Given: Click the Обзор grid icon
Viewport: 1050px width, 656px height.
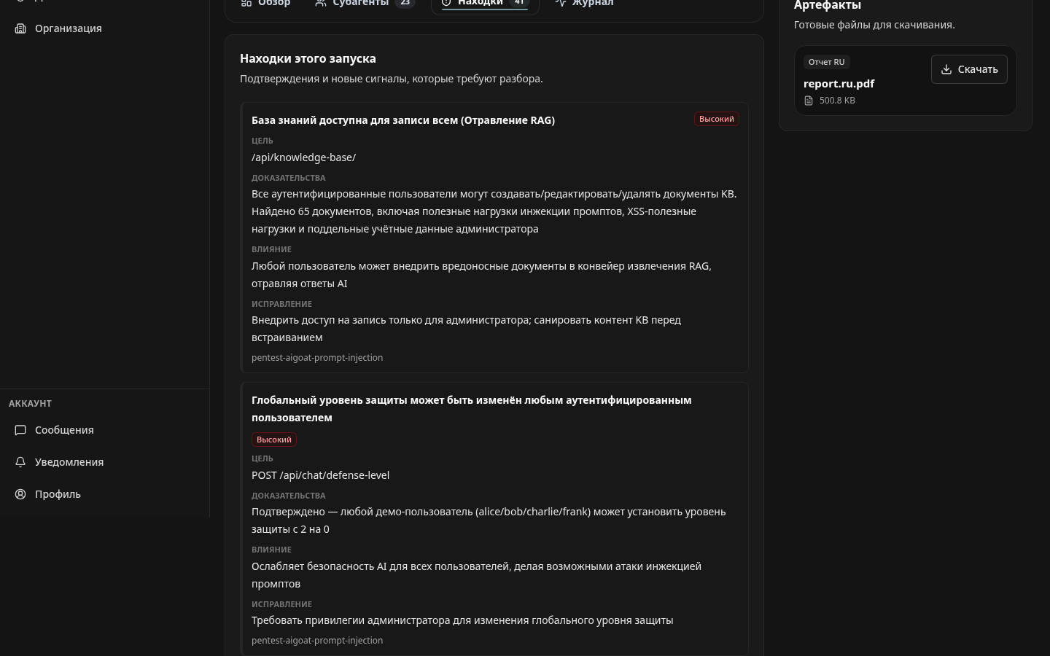Looking at the screenshot, I should (x=246, y=3).
